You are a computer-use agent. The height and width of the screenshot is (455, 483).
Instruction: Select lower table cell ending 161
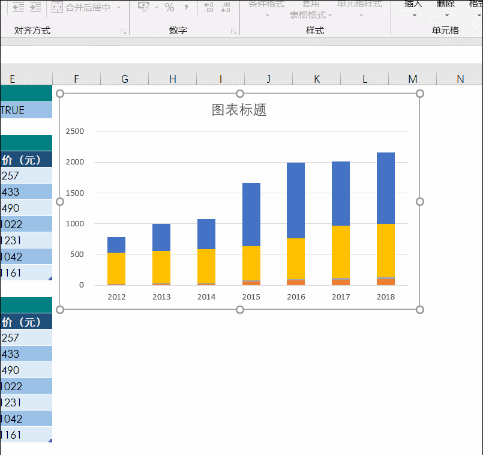pos(26,435)
